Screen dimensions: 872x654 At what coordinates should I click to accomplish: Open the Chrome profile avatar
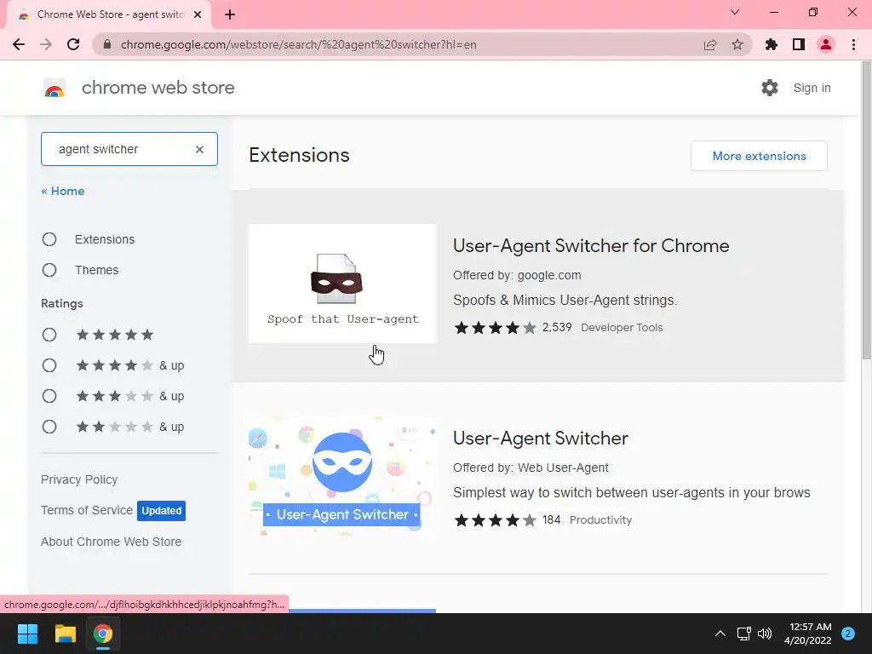click(826, 44)
